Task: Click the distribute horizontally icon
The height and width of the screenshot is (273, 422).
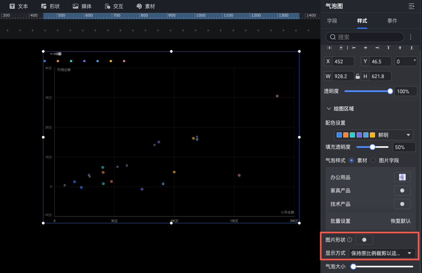Action: (x=330, y=48)
